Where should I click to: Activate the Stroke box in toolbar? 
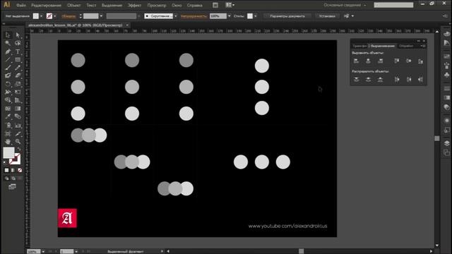pyautogui.click(x=15, y=159)
